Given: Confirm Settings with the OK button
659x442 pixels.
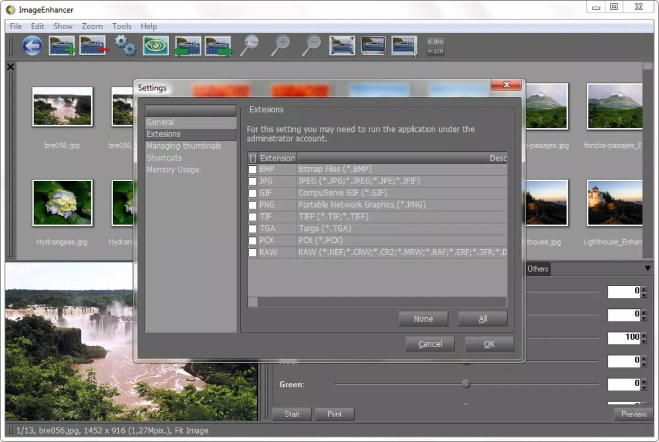Looking at the screenshot, I should 489,344.
